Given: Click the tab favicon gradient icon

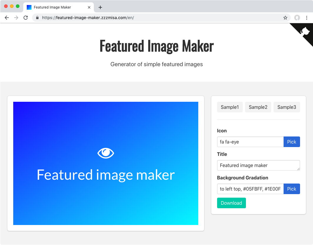Looking at the screenshot, I should [29, 7].
